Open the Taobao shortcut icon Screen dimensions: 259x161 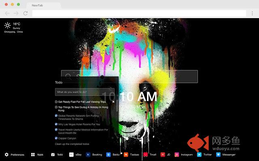click(x=126, y=155)
